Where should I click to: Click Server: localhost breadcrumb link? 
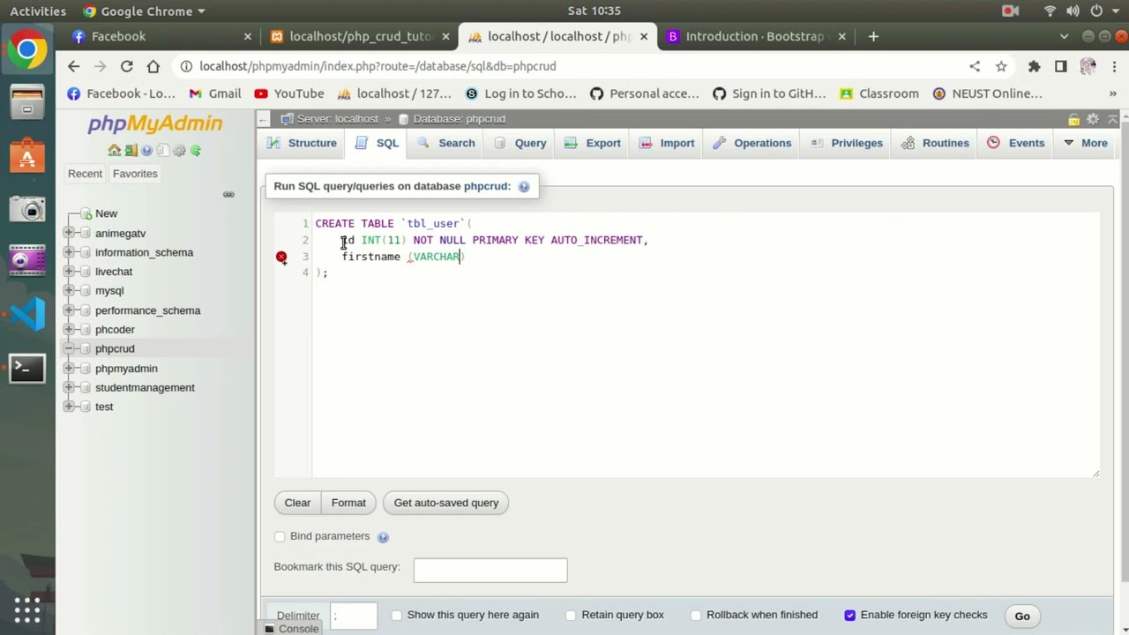coord(338,119)
